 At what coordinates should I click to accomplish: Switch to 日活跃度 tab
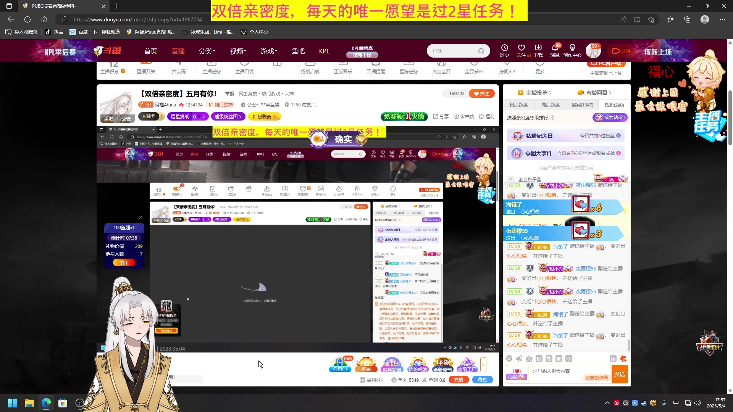point(519,105)
